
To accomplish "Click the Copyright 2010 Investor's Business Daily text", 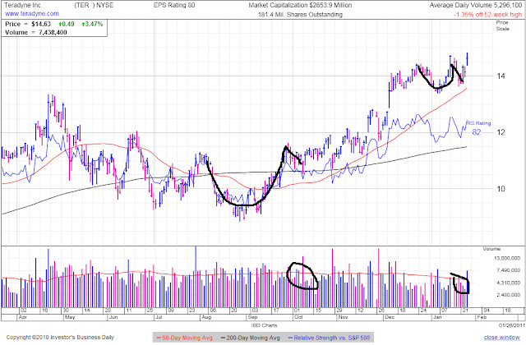I will coord(60,338).
